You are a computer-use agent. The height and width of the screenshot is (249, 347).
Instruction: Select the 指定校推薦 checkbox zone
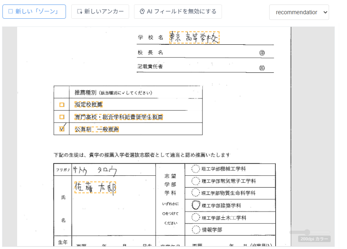pyautogui.click(x=62, y=105)
